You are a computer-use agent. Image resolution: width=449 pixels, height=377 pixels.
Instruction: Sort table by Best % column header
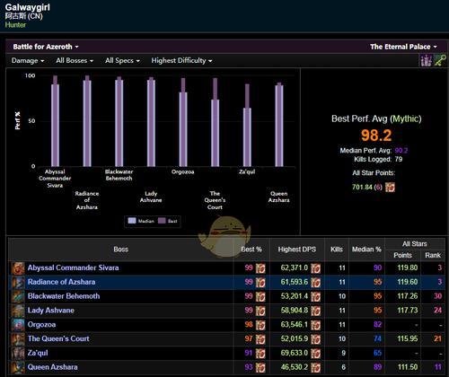[x=251, y=250]
